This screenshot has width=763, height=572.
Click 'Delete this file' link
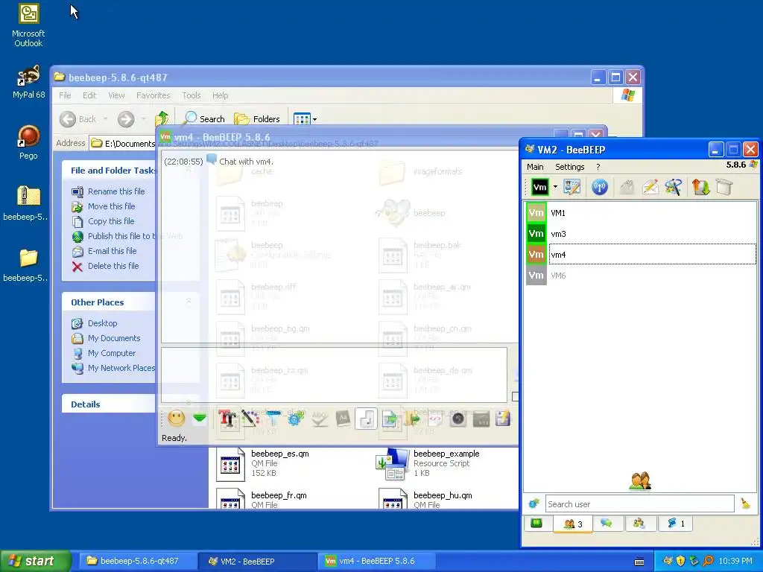pyautogui.click(x=113, y=266)
